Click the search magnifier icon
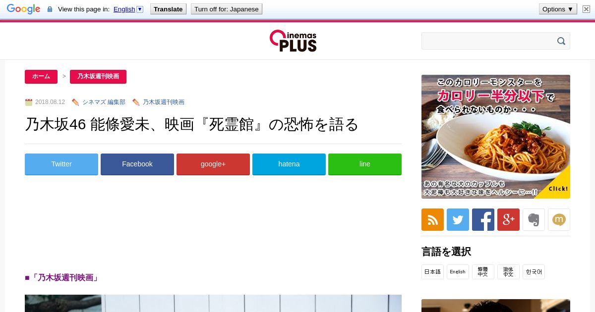Image resolution: width=595 pixels, height=312 pixels. tap(561, 41)
